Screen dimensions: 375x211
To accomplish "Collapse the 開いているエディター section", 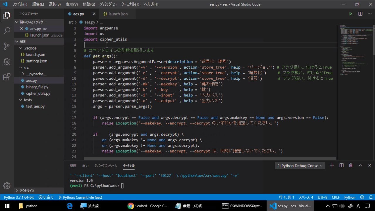I will (39, 22).
